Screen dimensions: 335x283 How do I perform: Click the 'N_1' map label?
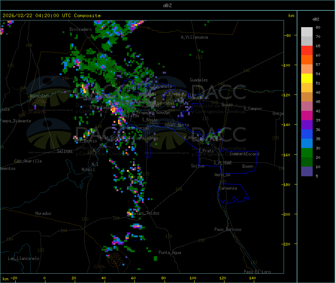click(95, 164)
